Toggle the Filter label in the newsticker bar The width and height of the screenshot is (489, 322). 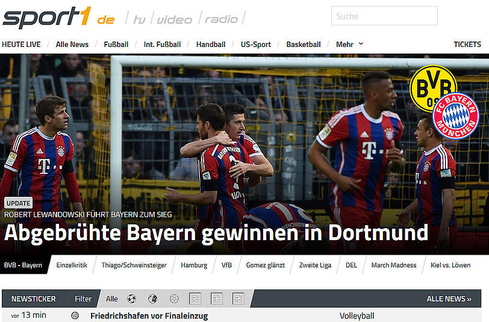[x=83, y=299]
